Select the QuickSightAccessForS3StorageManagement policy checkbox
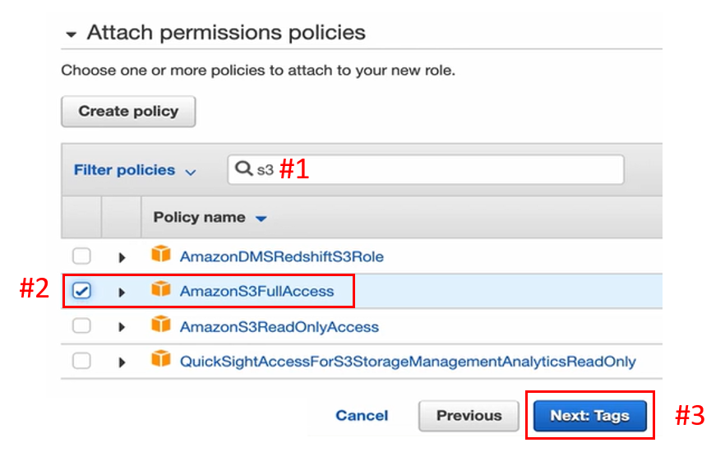 click(x=81, y=362)
